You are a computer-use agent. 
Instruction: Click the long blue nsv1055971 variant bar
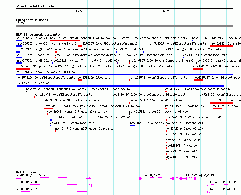coord(121,86)
